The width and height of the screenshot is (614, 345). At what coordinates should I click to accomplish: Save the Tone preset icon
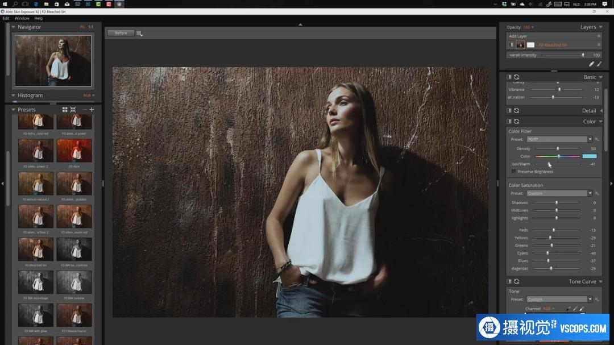597,300
